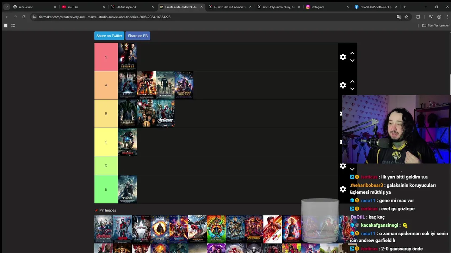Pick Guardians Vol. 2 poster from image pool
Image resolution: width=451 pixels, height=253 pixels.
click(x=179, y=229)
